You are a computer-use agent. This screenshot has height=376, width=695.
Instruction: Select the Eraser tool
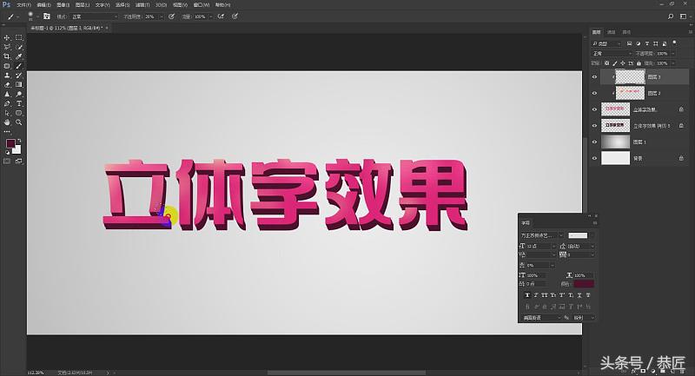pyautogui.click(x=7, y=84)
